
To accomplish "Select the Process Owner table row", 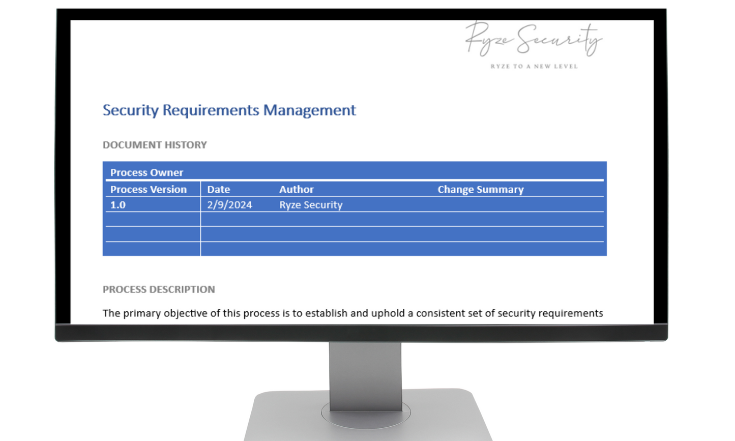I will point(354,172).
